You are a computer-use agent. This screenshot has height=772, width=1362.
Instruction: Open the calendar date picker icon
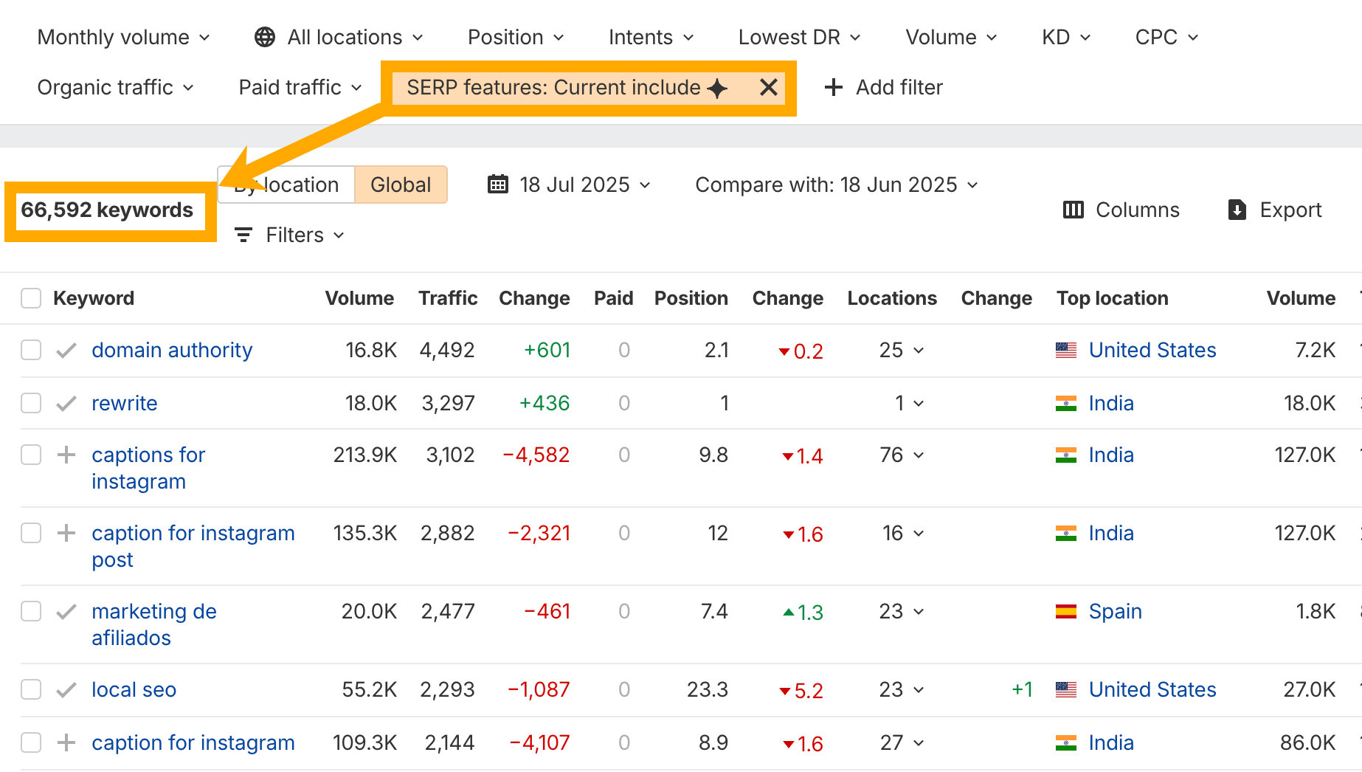(x=498, y=185)
